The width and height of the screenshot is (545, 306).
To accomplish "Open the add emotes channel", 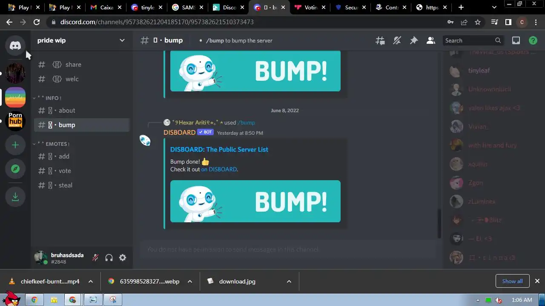I will (x=82, y=156).
